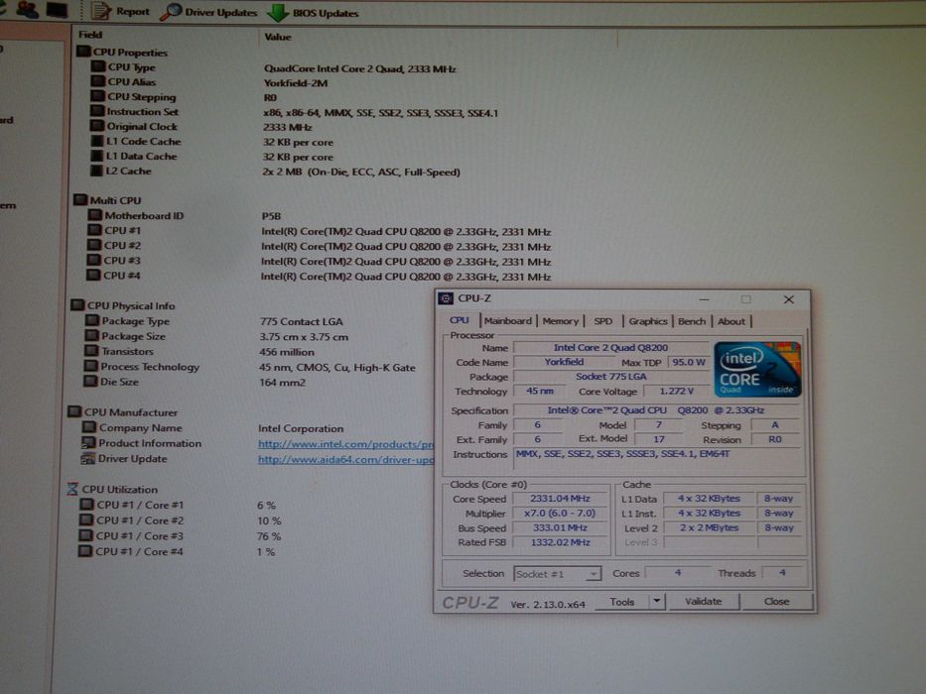Screen dimensions: 926x694
Task: Click the Original Clock row icon
Action: [x=97, y=126]
